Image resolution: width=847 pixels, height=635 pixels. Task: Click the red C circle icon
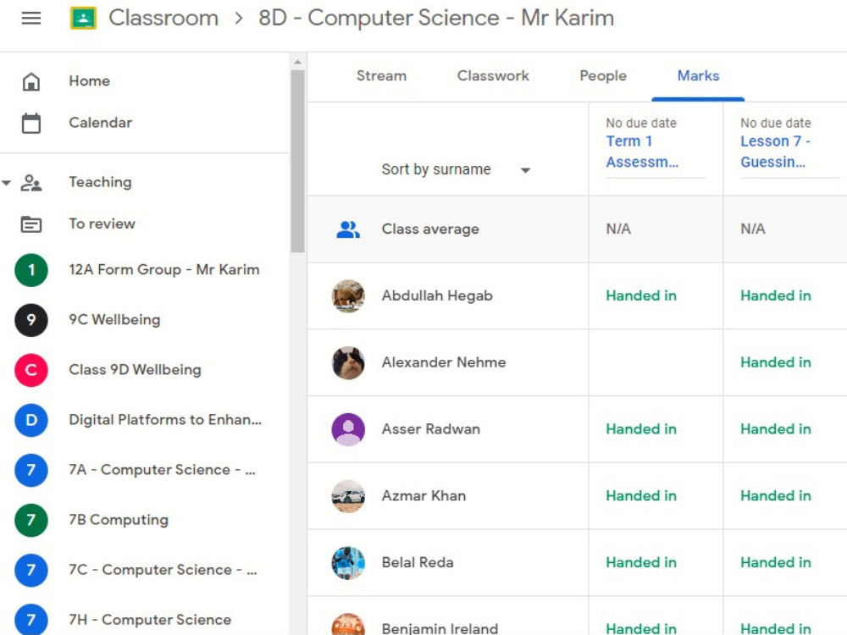pyautogui.click(x=30, y=370)
